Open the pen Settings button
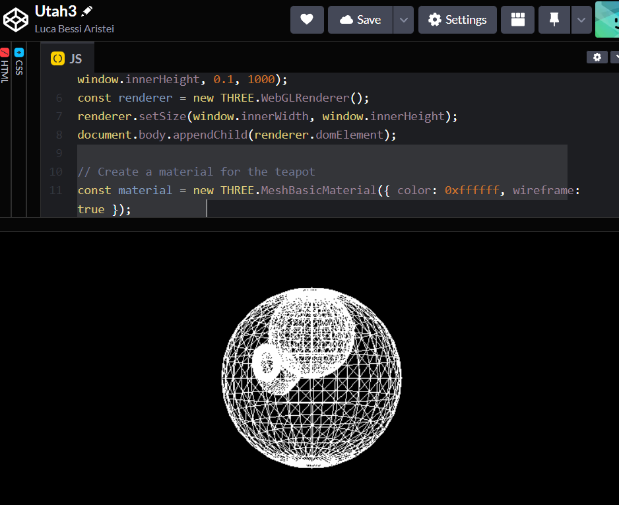 coord(457,20)
